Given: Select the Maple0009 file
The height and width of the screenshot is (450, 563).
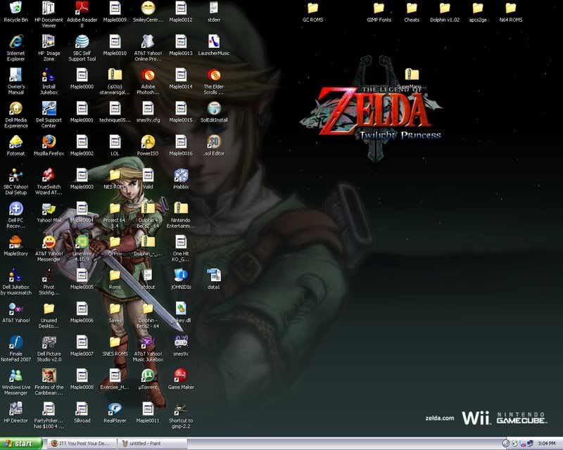Looking at the screenshot, I should coord(115,8).
